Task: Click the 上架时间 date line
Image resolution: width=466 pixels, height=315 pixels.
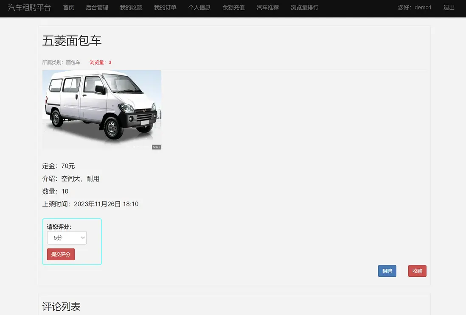Action: [90, 204]
